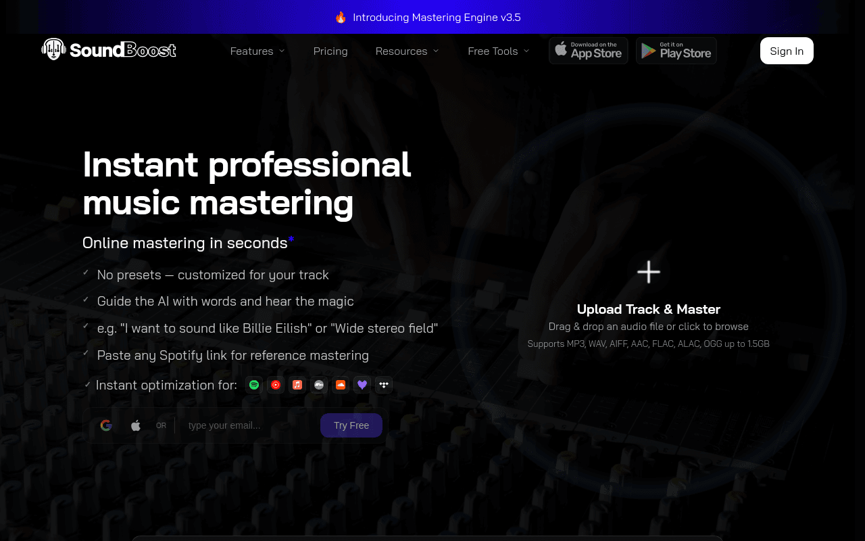Open the Features nav item
The width and height of the screenshot is (865, 541).
(x=257, y=51)
